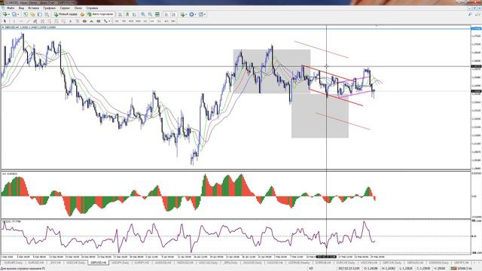Viewport: 482px width, 271px height.
Task: Tile chart windows icon
Action: click(x=157, y=14)
